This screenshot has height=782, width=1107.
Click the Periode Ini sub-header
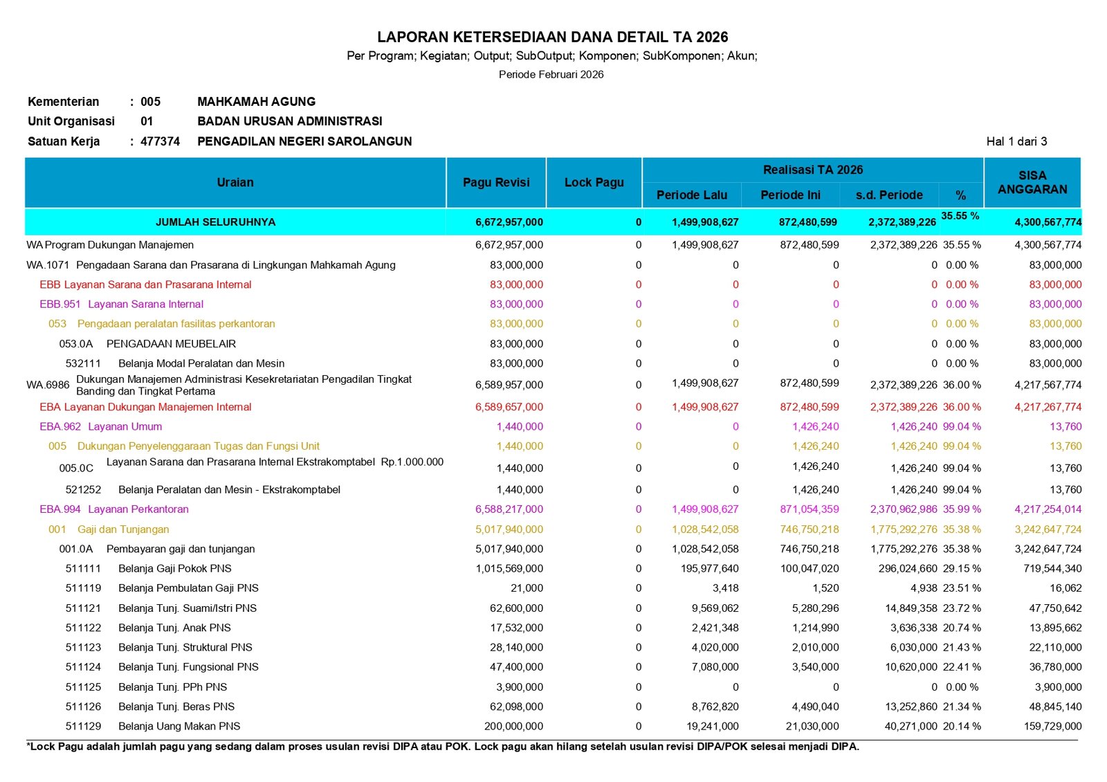click(x=790, y=195)
